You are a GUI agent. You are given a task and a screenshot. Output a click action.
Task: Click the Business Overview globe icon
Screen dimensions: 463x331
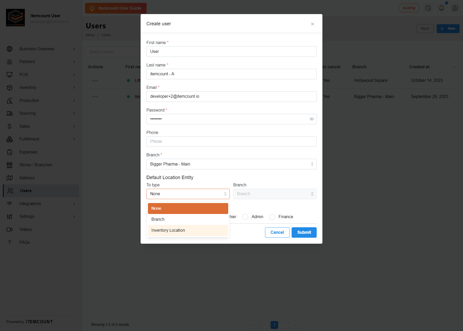point(10,49)
